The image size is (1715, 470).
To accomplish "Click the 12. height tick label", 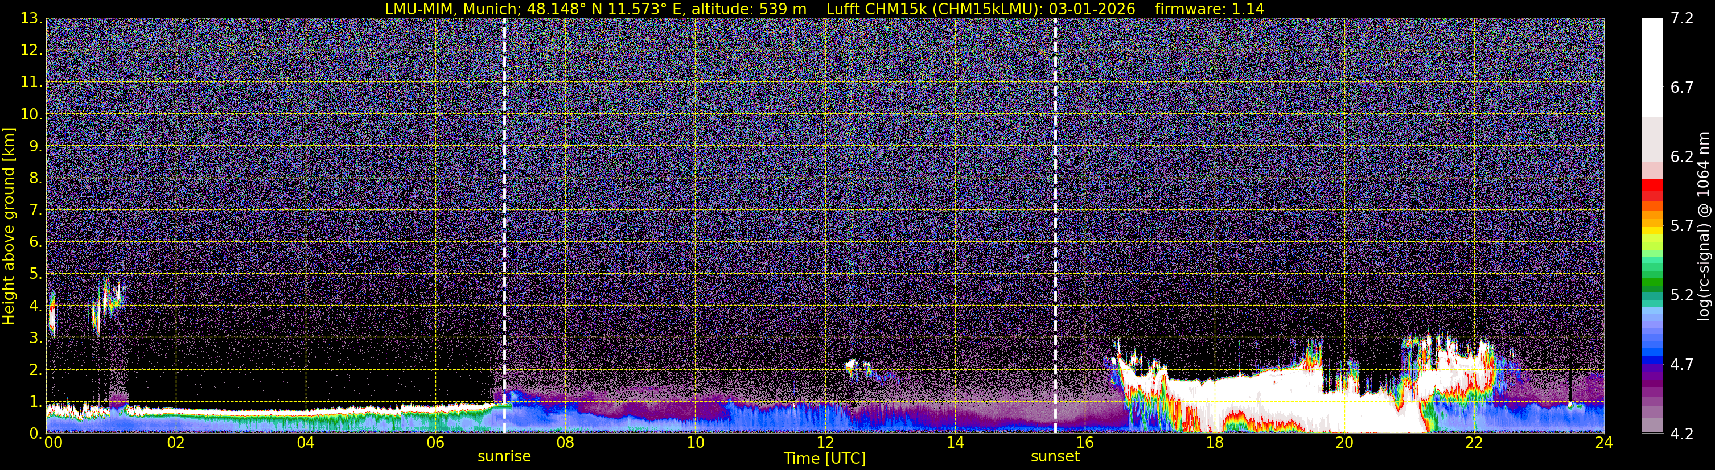I will click(31, 50).
